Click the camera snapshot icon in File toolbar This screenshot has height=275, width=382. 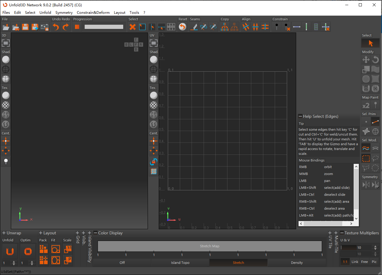(45, 27)
